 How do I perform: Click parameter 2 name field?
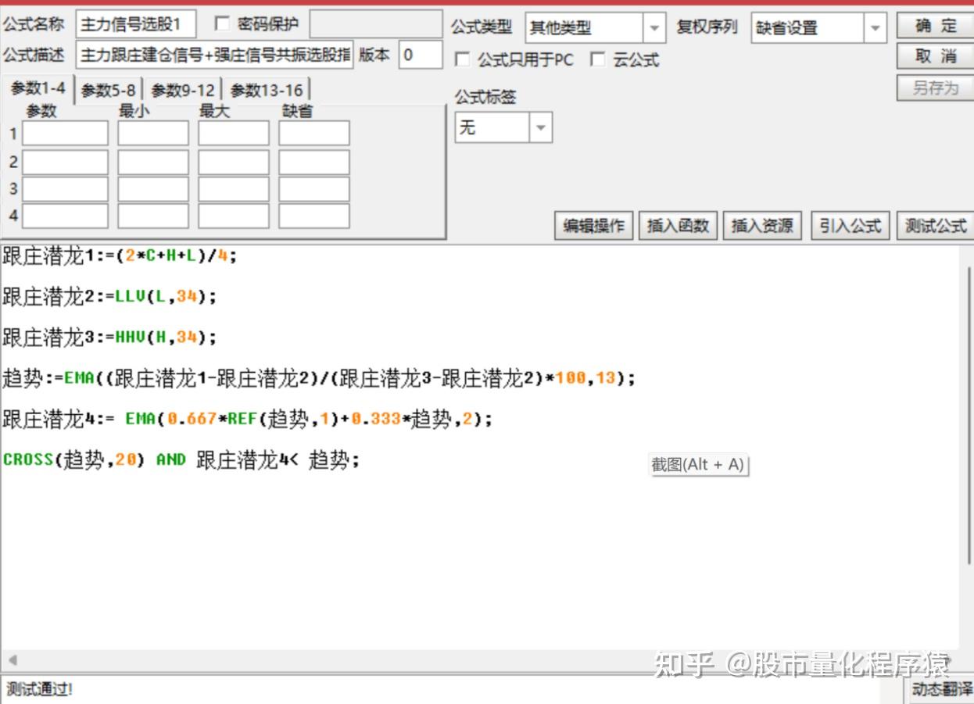click(65, 162)
